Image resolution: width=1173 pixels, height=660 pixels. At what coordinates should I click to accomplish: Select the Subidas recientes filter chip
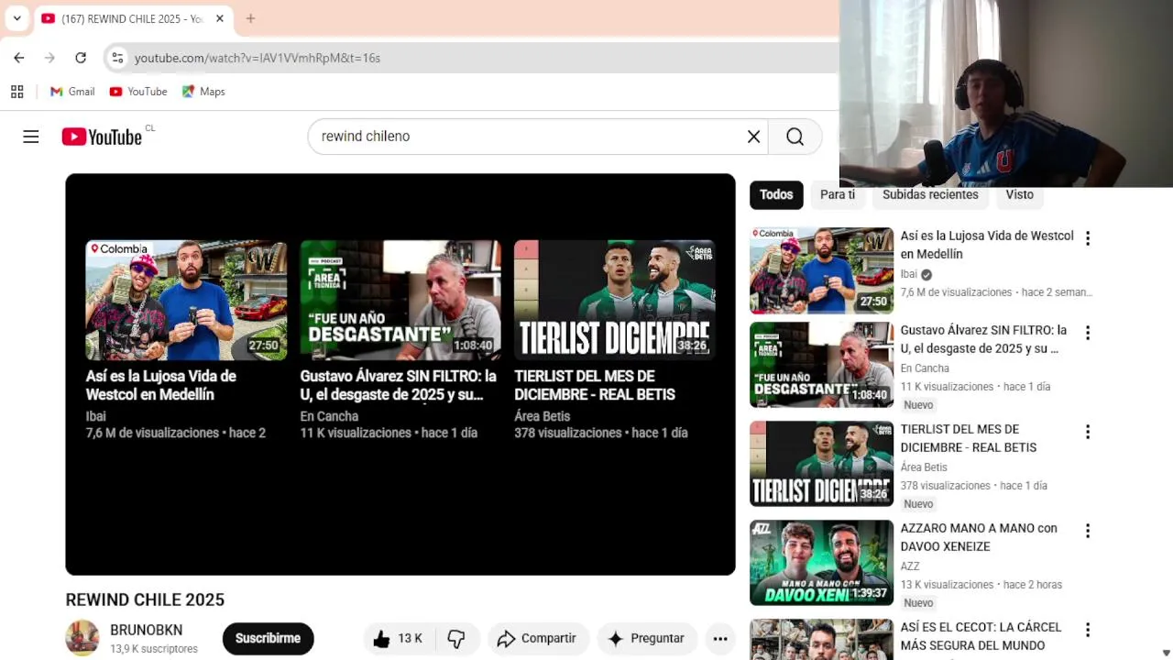point(930,194)
